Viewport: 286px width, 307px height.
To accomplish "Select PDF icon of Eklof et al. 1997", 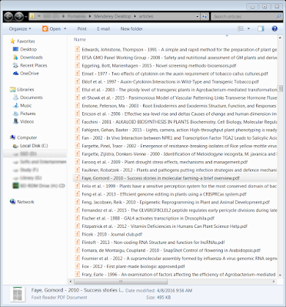I will [x=78, y=81].
